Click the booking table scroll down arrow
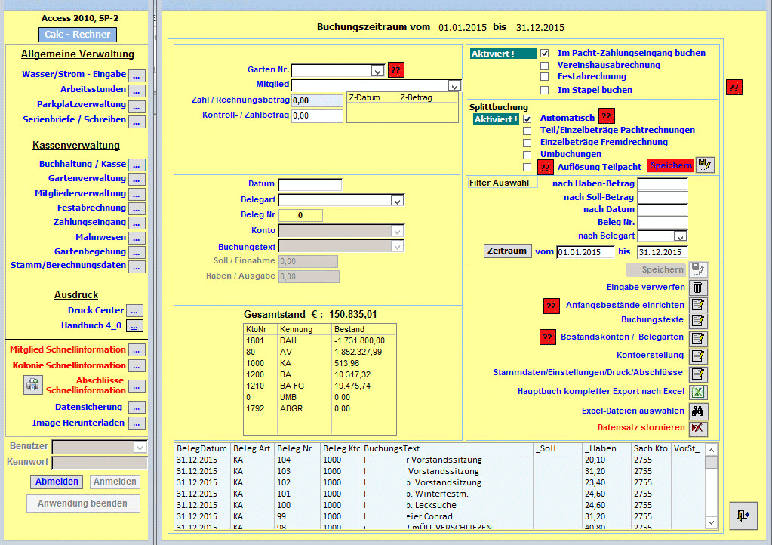 coord(710,522)
